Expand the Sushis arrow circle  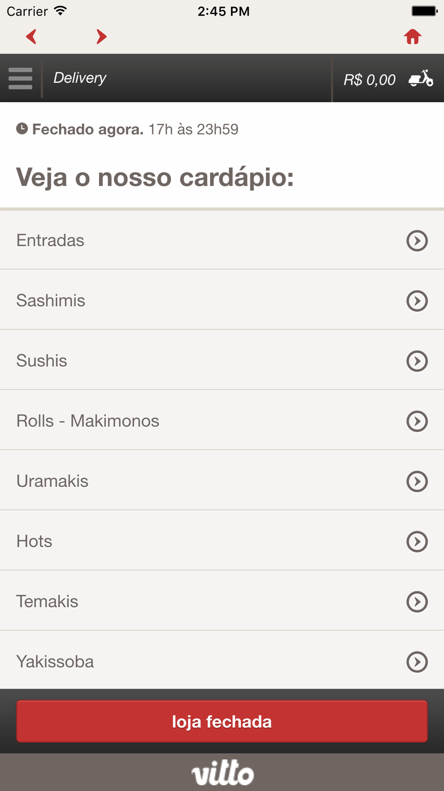click(417, 361)
